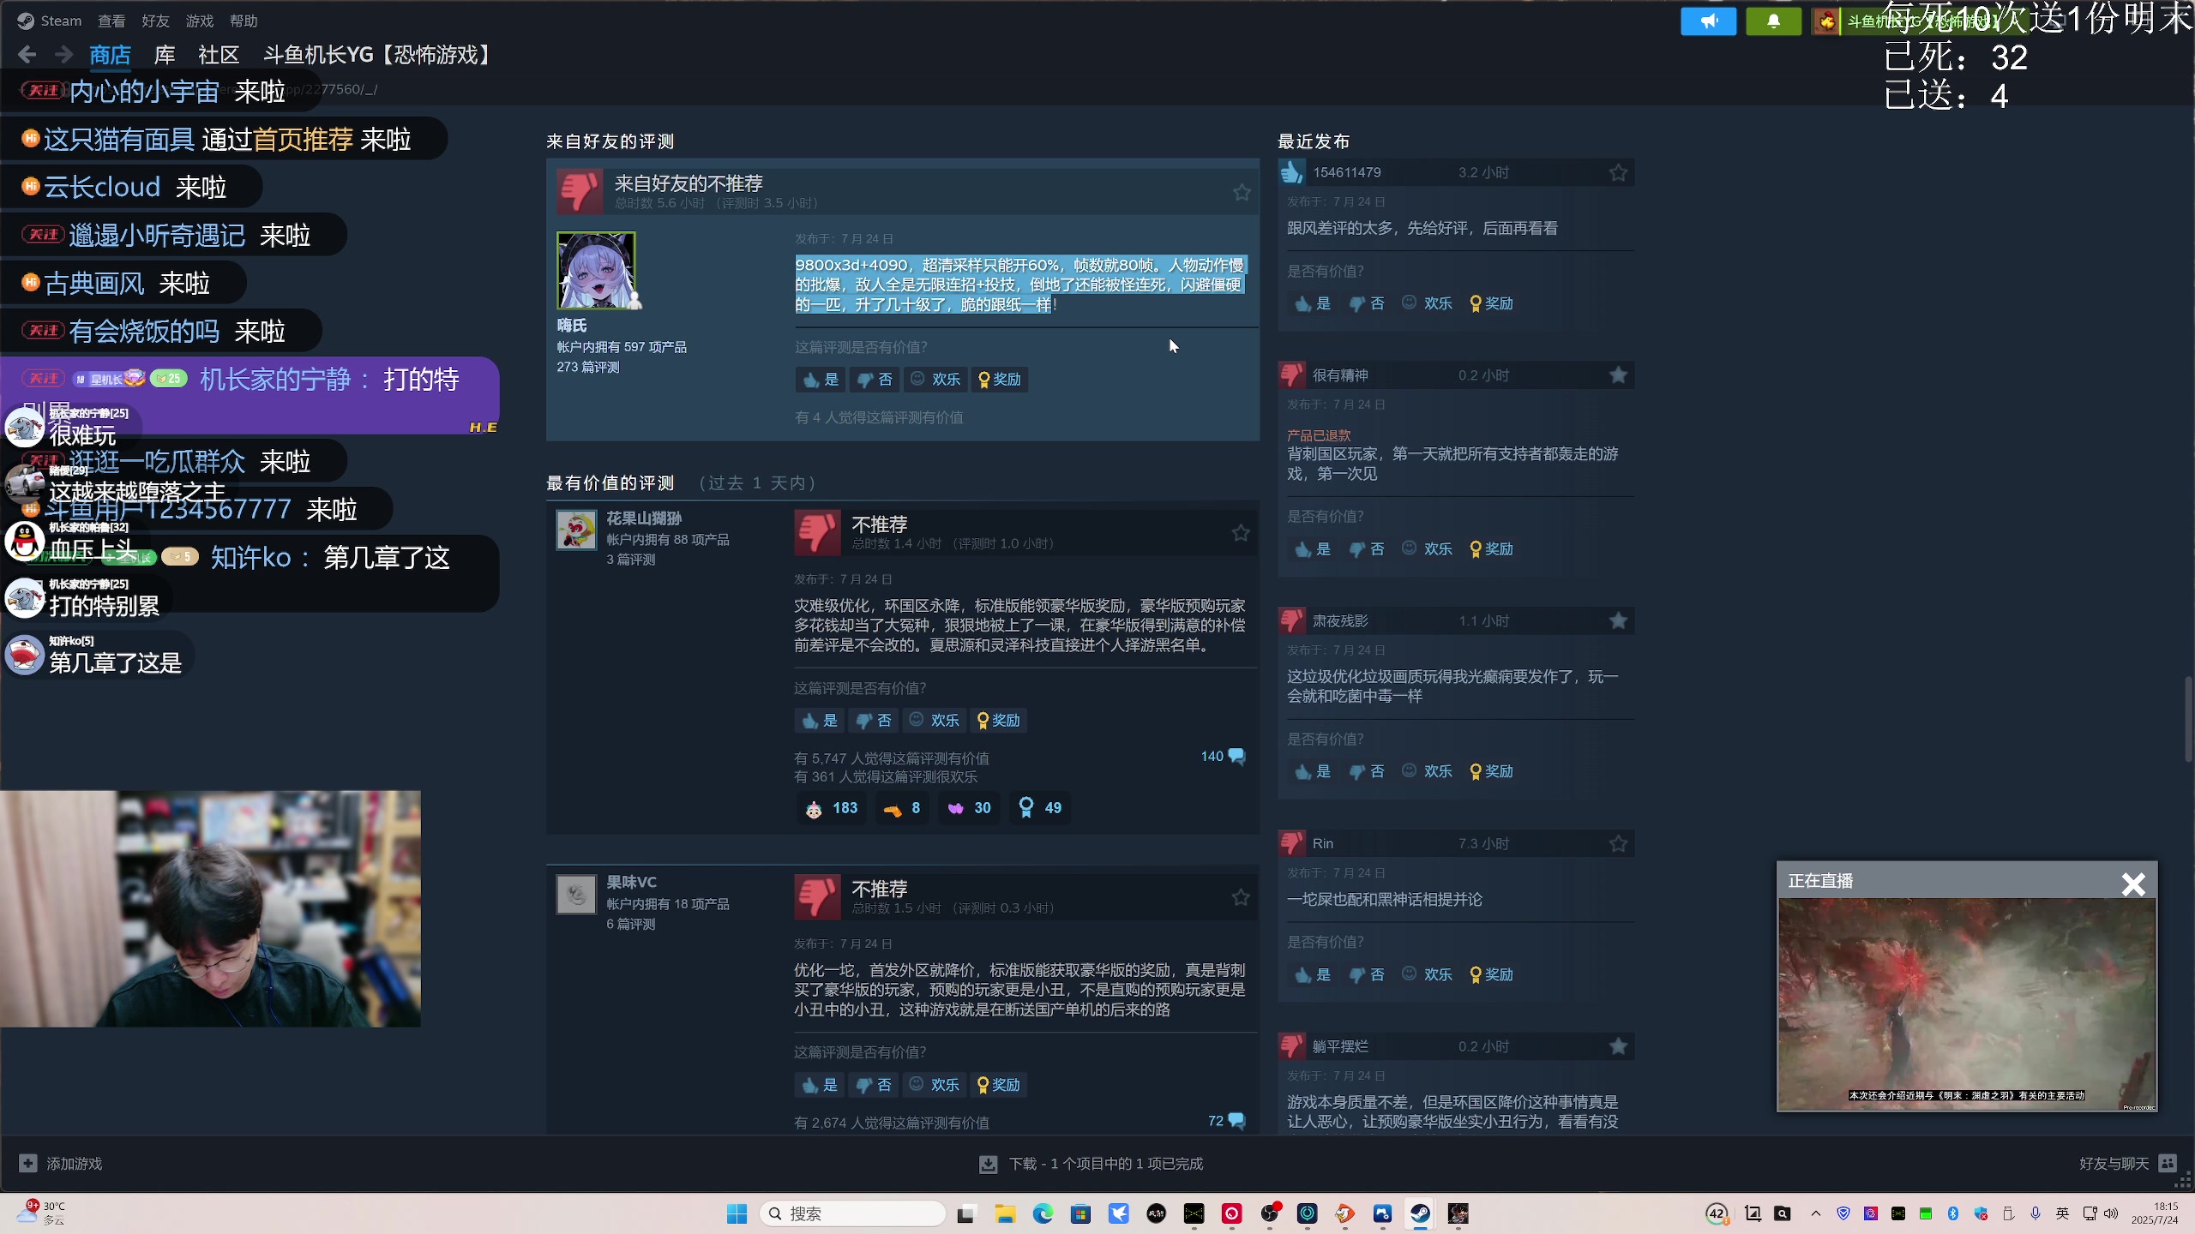Mark 果味VC's review as 欢乐
Screen dimensions: 2195x1234
point(935,1085)
